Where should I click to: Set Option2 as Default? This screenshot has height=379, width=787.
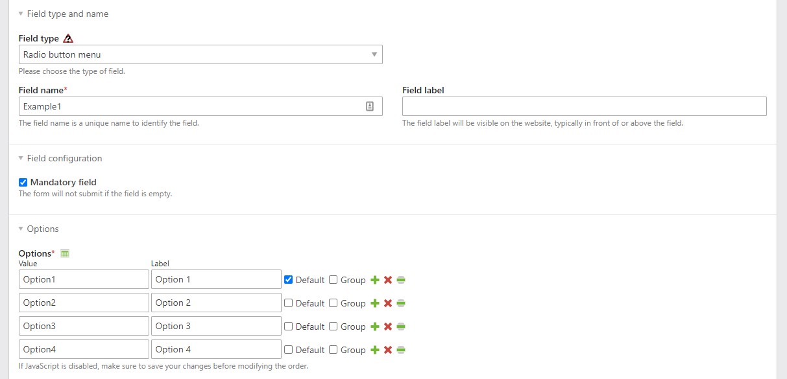point(289,303)
